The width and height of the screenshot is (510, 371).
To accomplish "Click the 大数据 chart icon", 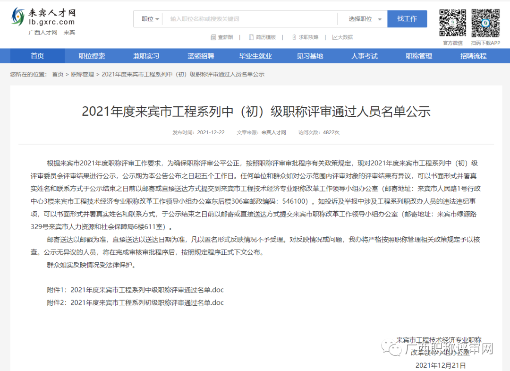I will click(335, 37).
